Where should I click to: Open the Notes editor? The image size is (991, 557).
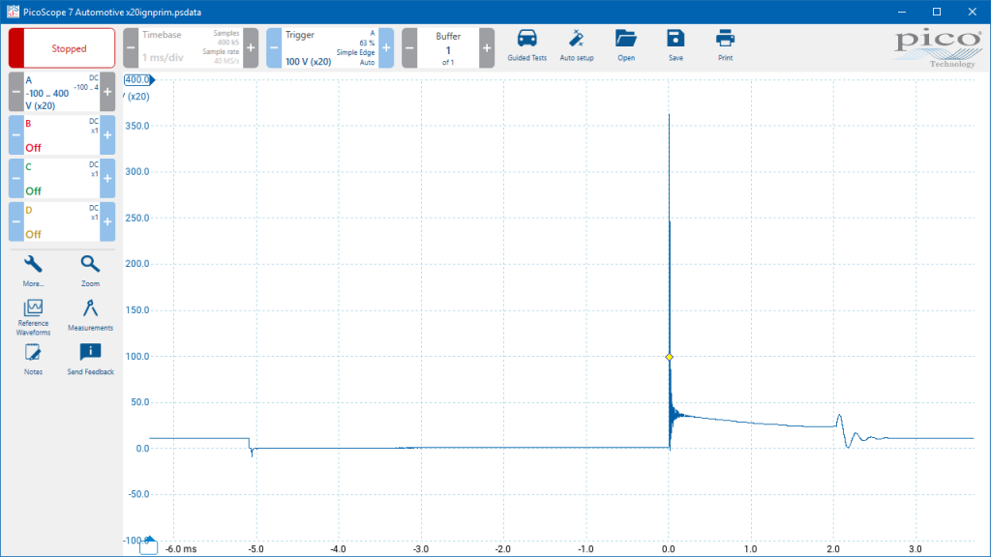[x=33, y=360]
